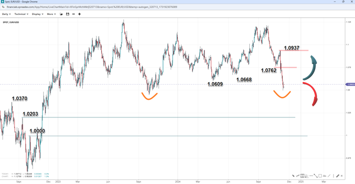The height and width of the screenshot is (184, 355).
Task: Click the current price tag on axis
Action: pyautogui.click(x=350, y=85)
